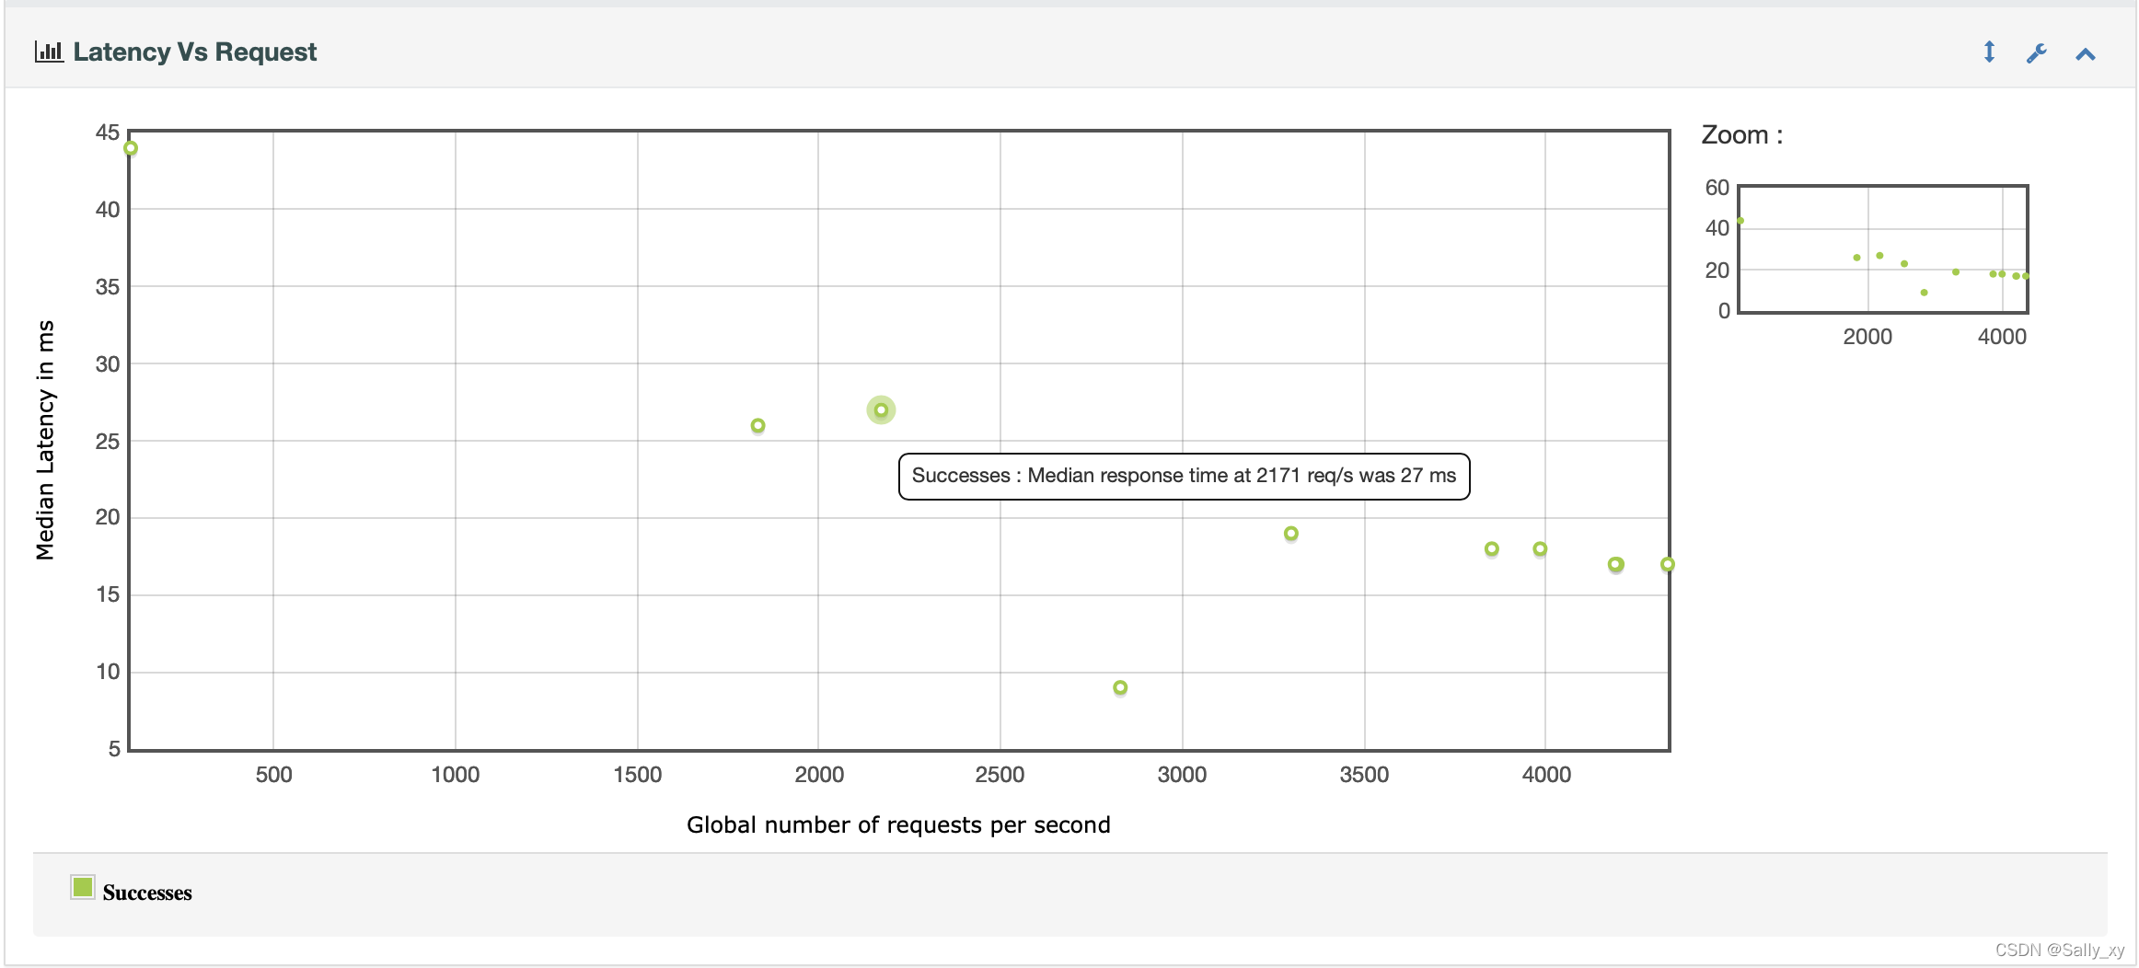Image resolution: width=2139 pixels, height=968 pixels.
Task: Click the data point at 9 ms latency
Action: click(x=1120, y=688)
